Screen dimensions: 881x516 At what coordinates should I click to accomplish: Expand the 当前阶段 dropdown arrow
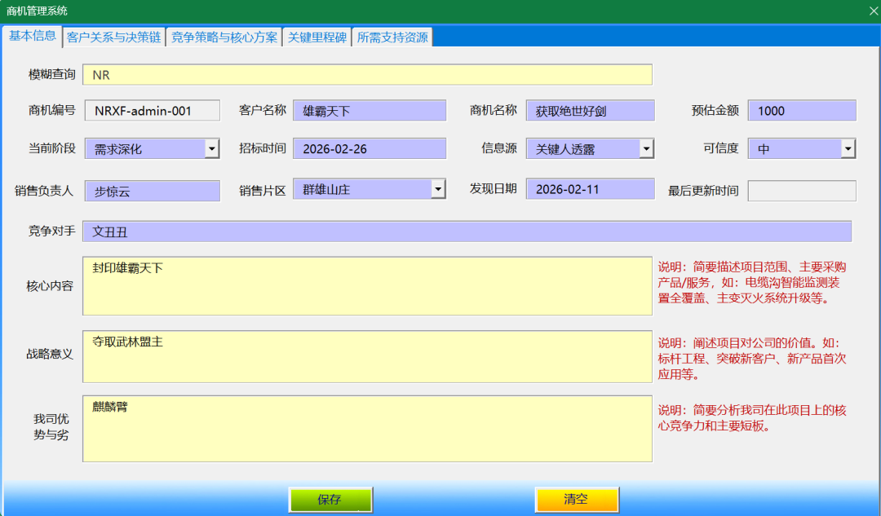212,149
